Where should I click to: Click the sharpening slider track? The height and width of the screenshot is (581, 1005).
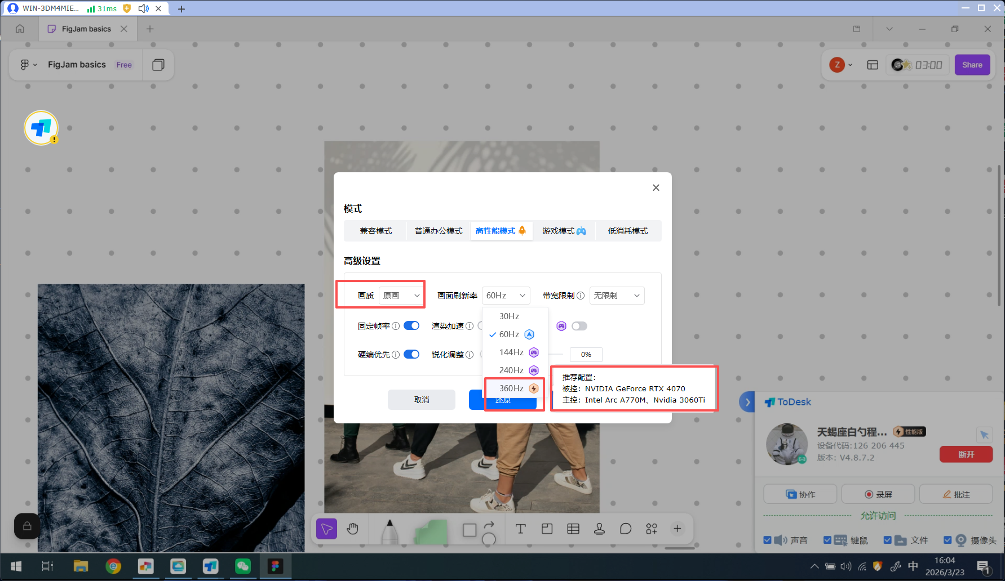[x=556, y=354]
